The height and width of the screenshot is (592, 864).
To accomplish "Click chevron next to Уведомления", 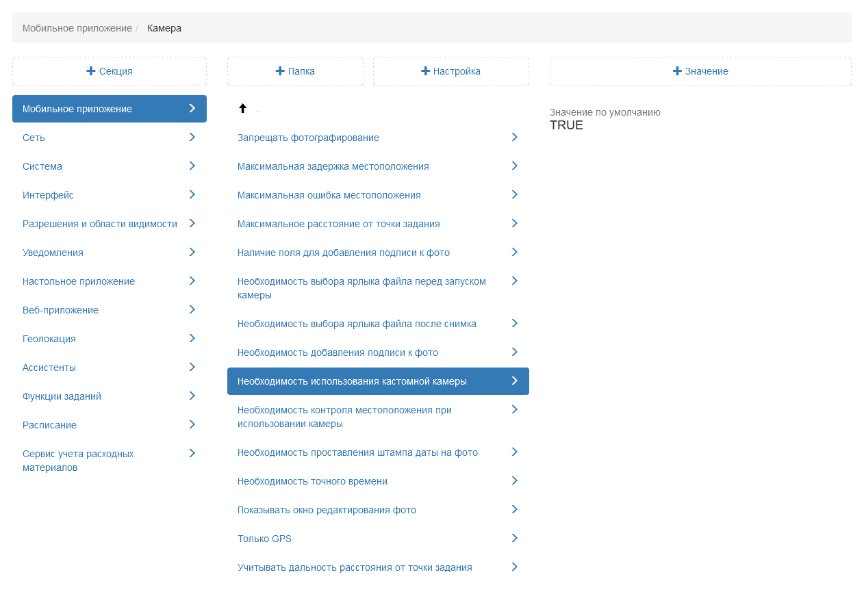I will (x=192, y=252).
